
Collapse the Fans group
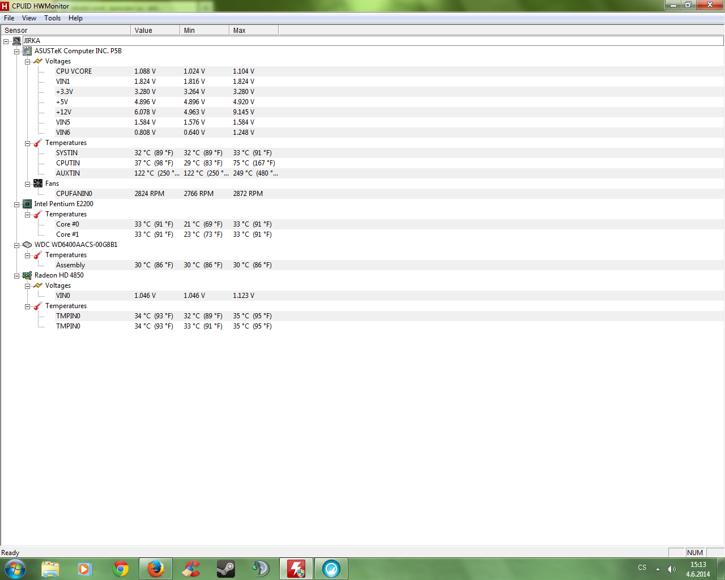click(28, 184)
